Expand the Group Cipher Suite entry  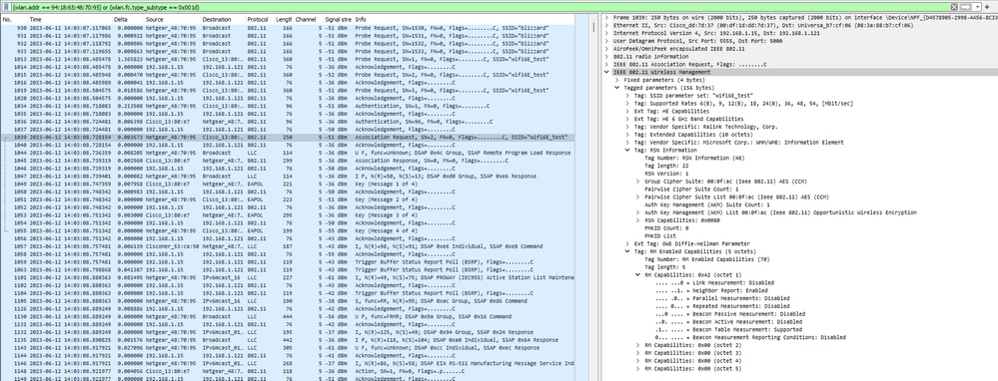[x=638, y=182]
